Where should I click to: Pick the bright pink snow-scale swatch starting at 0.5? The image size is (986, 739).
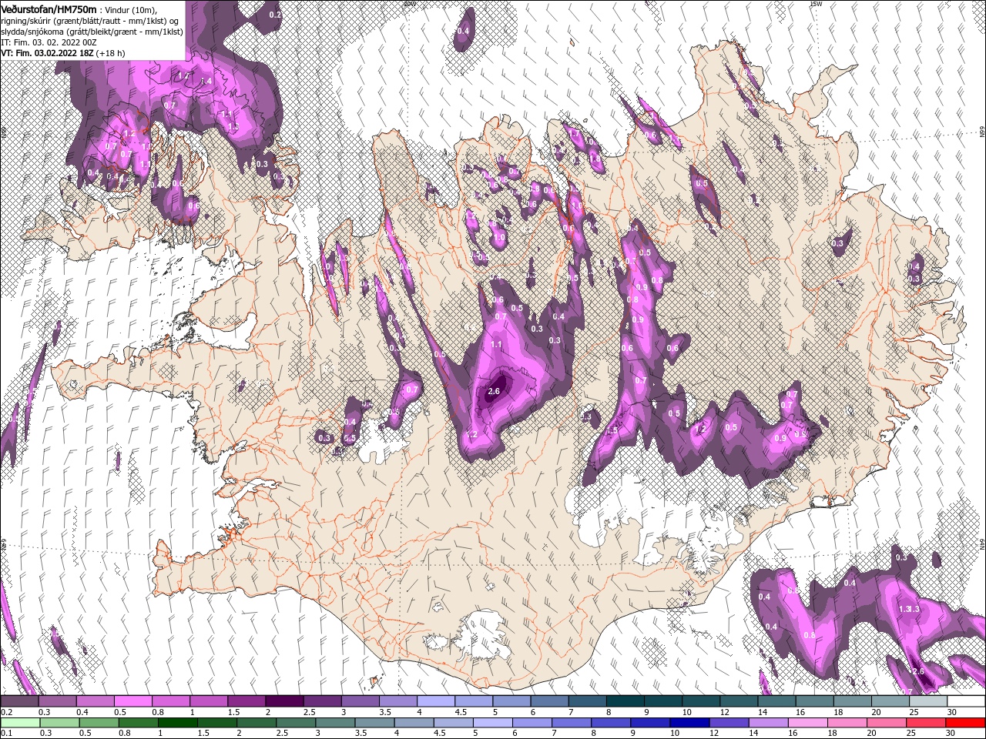(133, 701)
